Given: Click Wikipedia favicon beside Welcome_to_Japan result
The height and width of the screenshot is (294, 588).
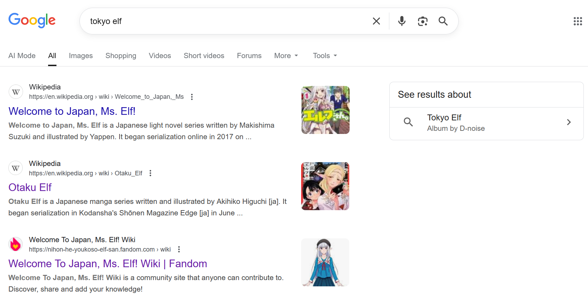Looking at the screenshot, I should [16, 92].
